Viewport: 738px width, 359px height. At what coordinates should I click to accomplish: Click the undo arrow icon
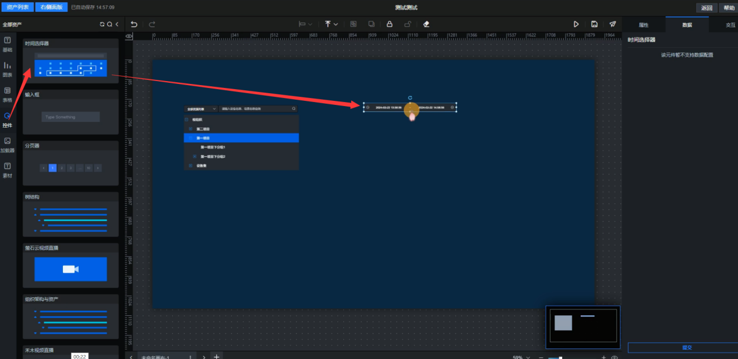coord(134,24)
